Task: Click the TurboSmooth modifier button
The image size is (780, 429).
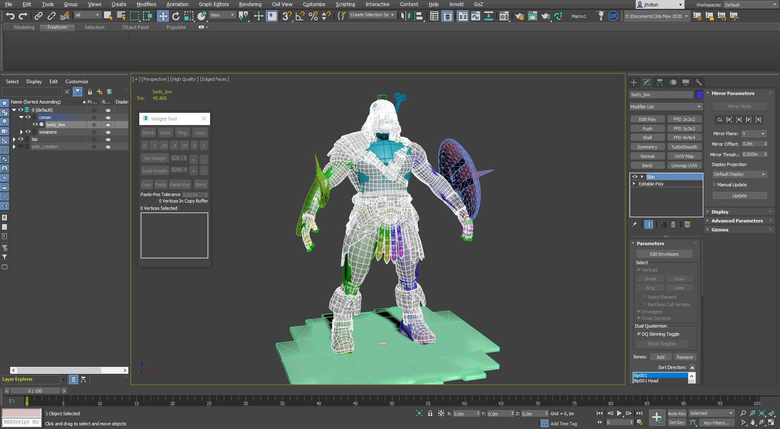Action: coord(684,147)
